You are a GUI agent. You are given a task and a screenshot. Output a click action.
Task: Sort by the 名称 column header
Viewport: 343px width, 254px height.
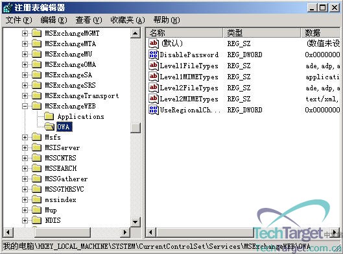click(x=184, y=33)
